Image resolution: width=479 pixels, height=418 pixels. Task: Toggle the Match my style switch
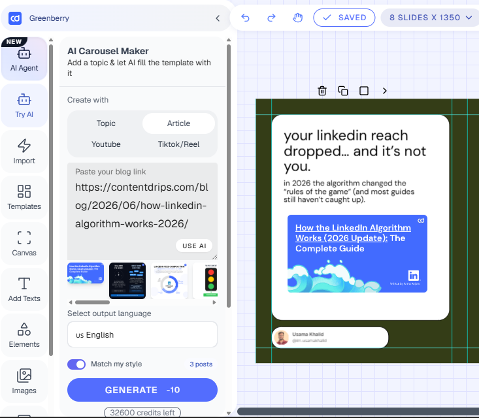(76, 364)
